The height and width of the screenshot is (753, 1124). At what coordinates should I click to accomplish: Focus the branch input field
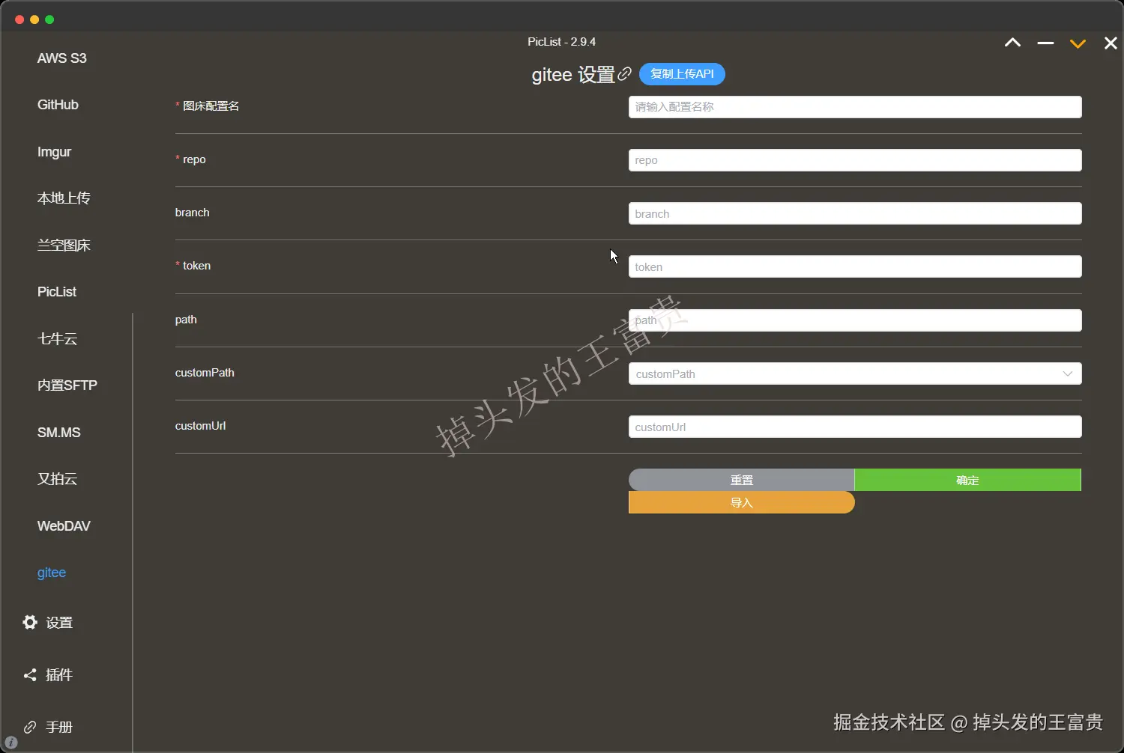click(855, 213)
